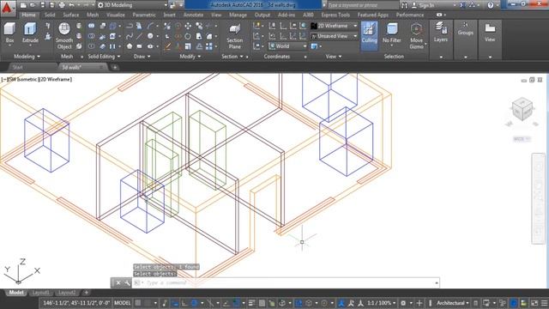Toggle Polar tracking in status bar
Image resolution: width=549 pixels, height=309 pixels.
(195, 303)
